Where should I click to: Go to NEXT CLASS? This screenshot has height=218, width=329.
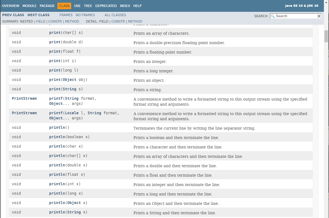[38, 15]
